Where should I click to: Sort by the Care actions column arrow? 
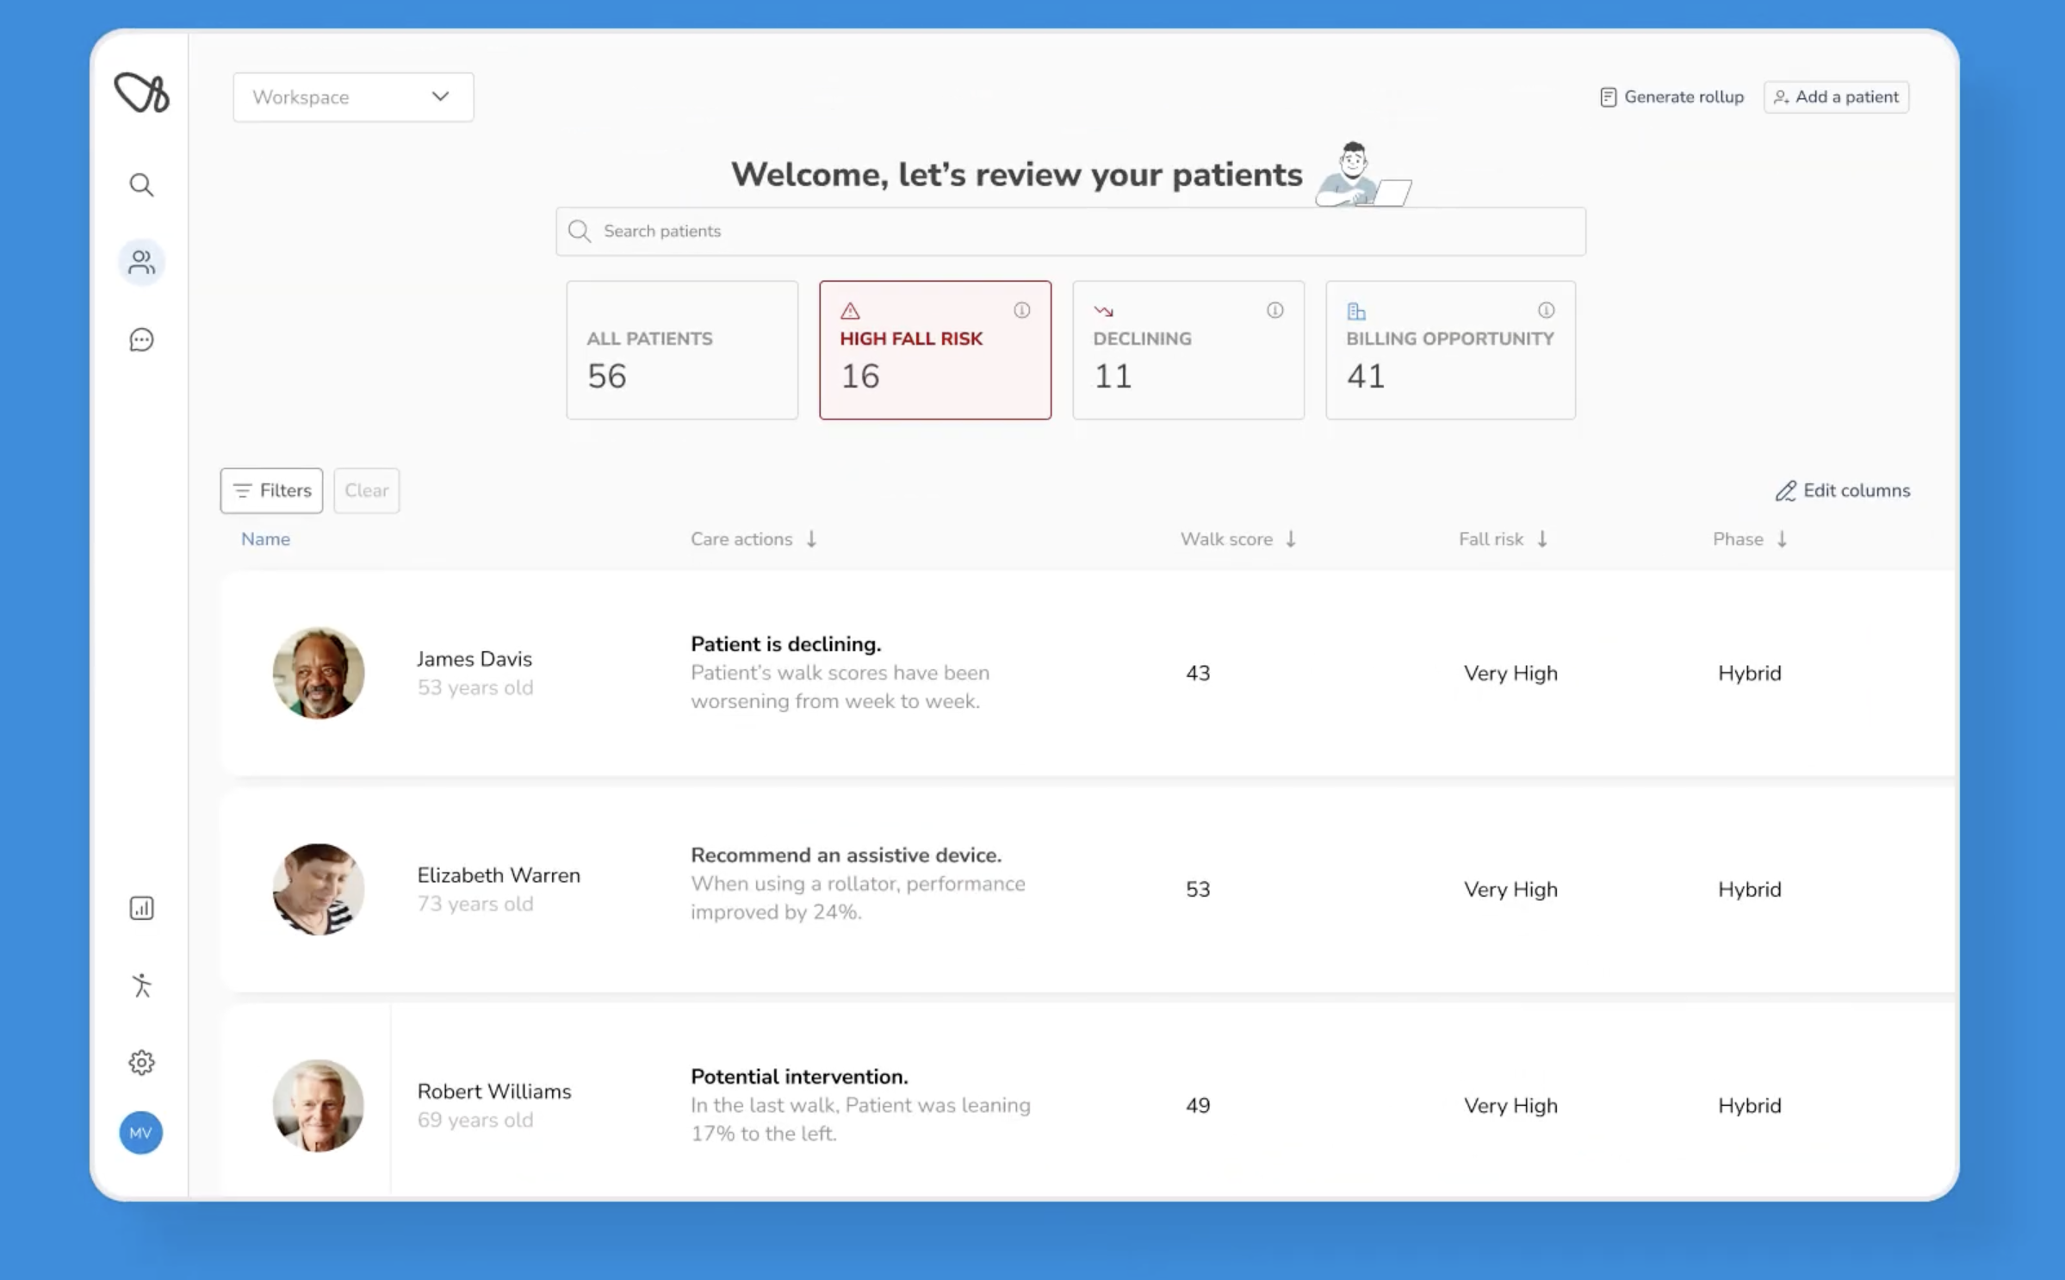(x=811, y=539)
